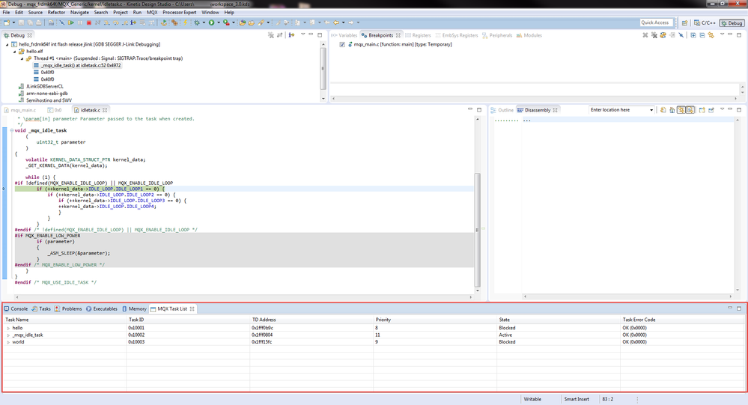Open the Memory tab
Screen dimensions: 748x405
(x=134, y=308)
